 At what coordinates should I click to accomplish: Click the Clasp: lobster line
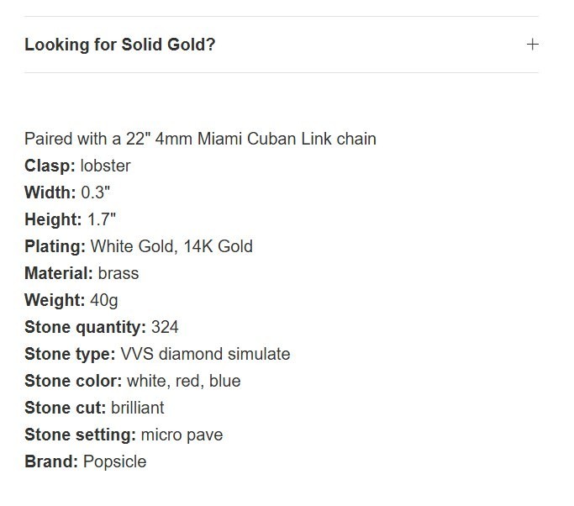[x=77, y=166]
